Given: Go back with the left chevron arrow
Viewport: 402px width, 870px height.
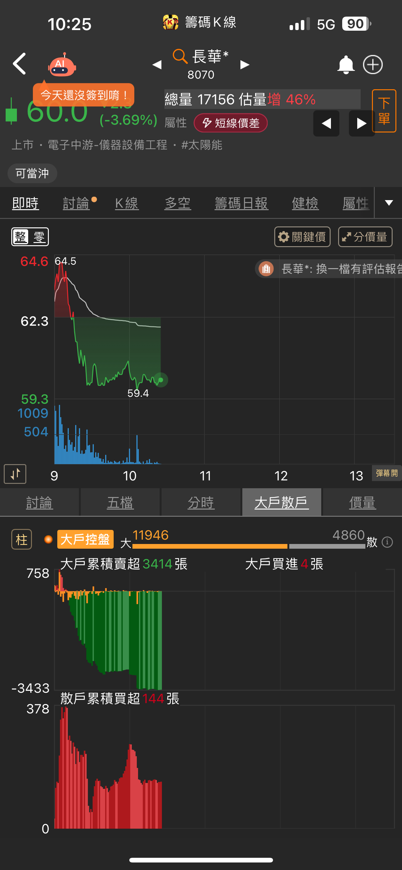Looking at the screenshot, I should pyautogui.click(x=20, y=64).
